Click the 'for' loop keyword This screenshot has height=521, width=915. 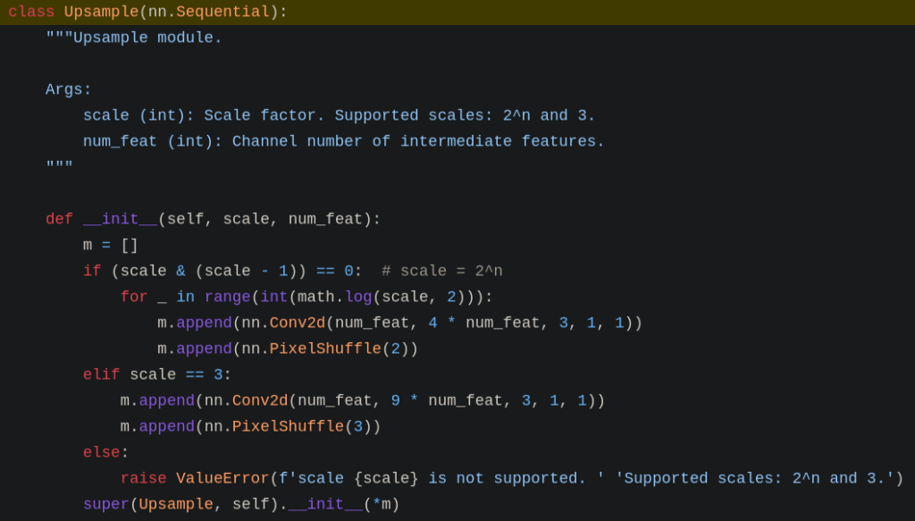click(134, 297)
